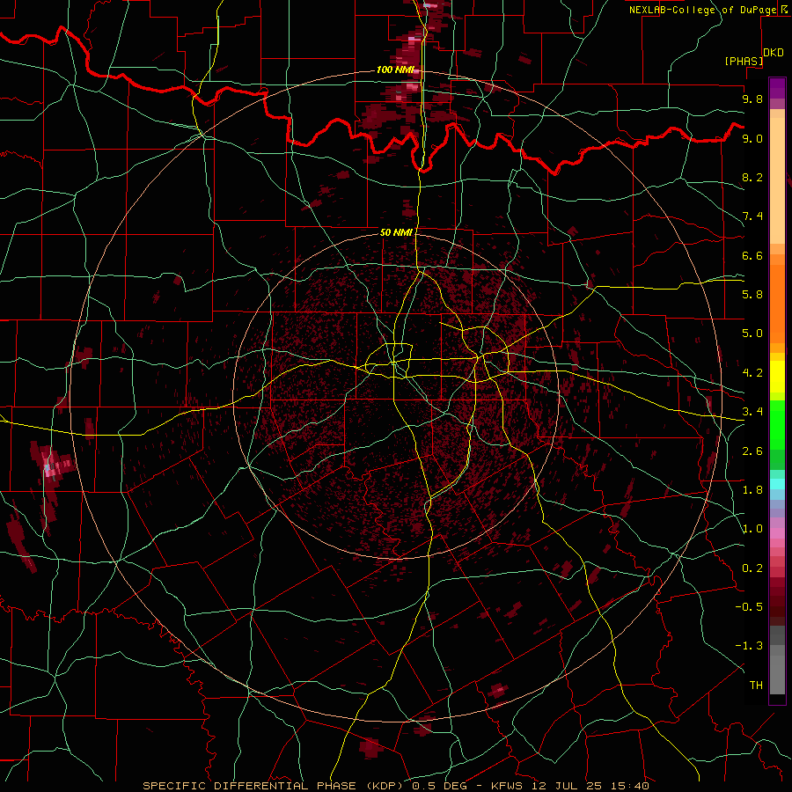Click the -1.3 value on the scale
Viewport: 792px width, 792px height.
[x=749, y=646]
